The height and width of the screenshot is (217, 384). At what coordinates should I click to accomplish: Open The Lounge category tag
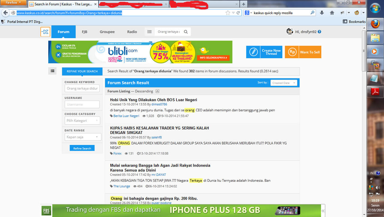tap(122, 186)
